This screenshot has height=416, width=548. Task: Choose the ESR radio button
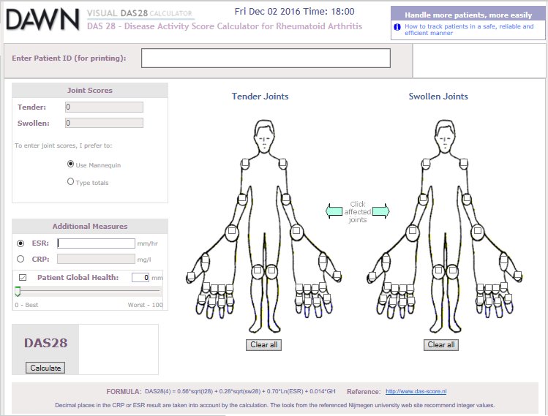[x=20, y=243]
